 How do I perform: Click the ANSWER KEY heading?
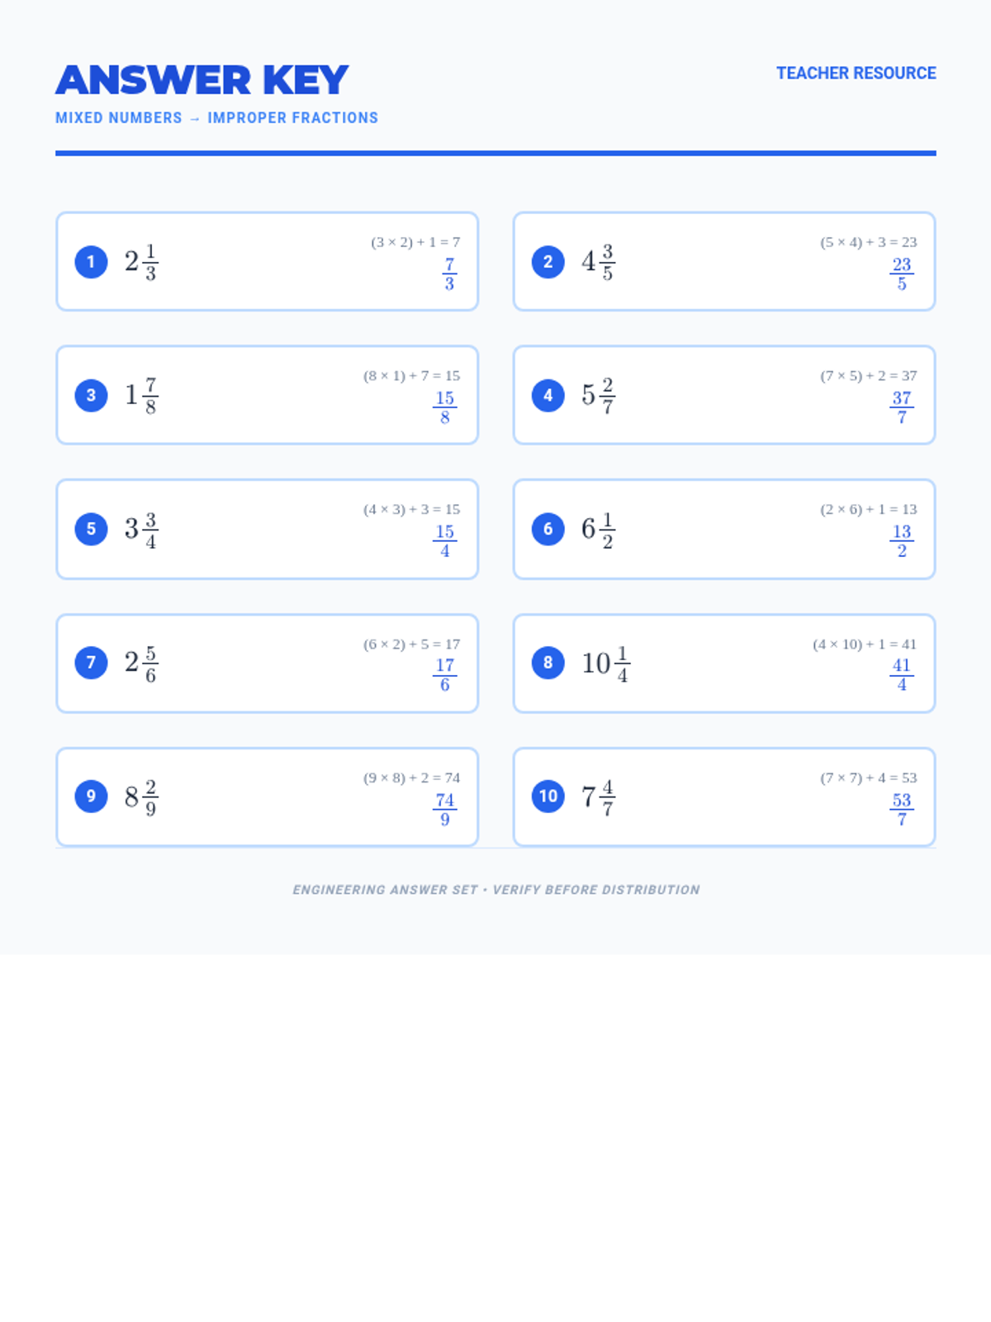(202, 80)
